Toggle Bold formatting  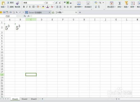(x=24, y=7)
